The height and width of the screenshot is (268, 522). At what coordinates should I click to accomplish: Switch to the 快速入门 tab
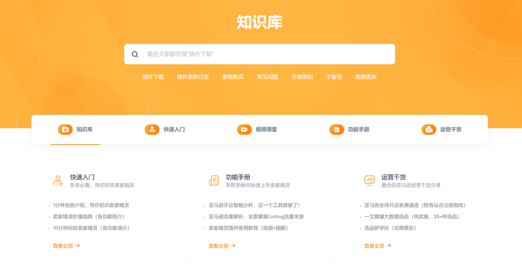coord(165,130)
